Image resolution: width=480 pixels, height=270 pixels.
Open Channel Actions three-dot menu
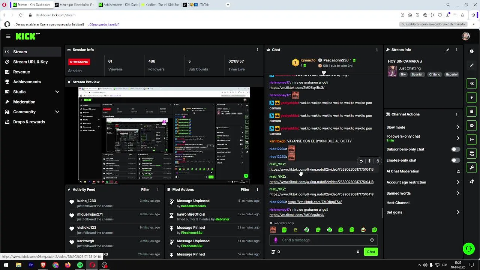pos(457,114)
